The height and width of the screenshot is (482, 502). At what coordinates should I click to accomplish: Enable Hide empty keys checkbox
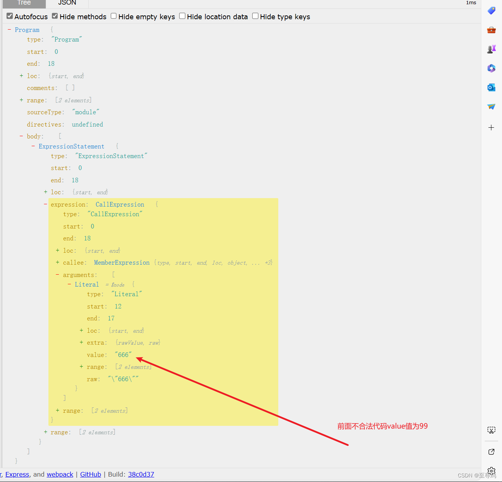pyautogui.click(x=114, y=16)
